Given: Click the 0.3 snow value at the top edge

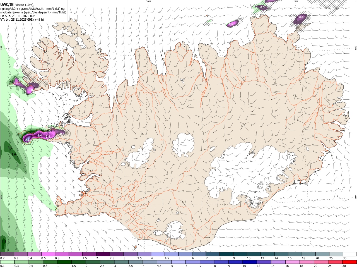Looking at the screenshot, I should pos(262,8).
